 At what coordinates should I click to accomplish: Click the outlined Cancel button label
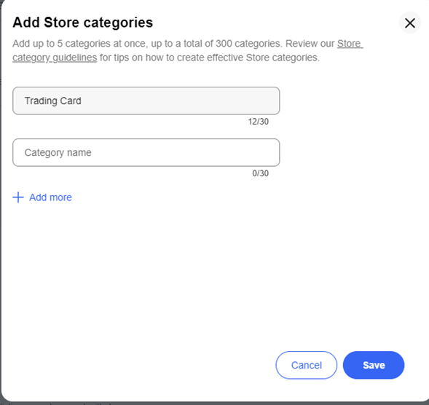pyautogui.click(x=307, y=365)
